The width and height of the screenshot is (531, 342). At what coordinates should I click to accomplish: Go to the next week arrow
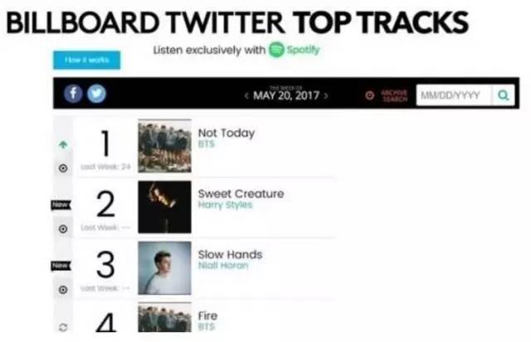coord(326,96)
